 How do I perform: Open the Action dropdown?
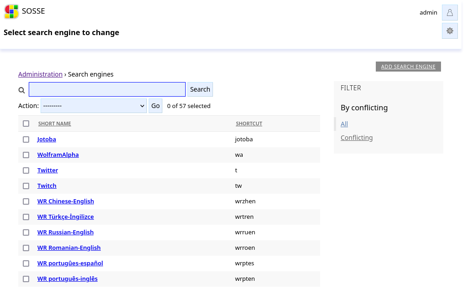click(93, 106)
